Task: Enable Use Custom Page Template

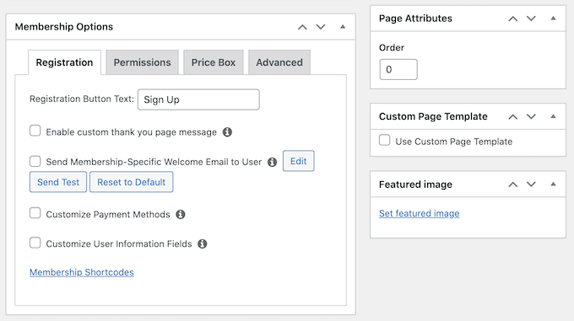Action: [384, 140]
